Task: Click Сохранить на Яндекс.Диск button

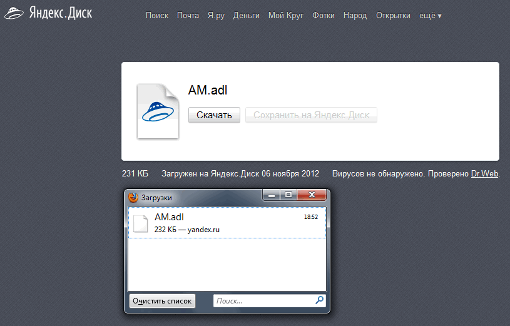Action: (311, 115)
